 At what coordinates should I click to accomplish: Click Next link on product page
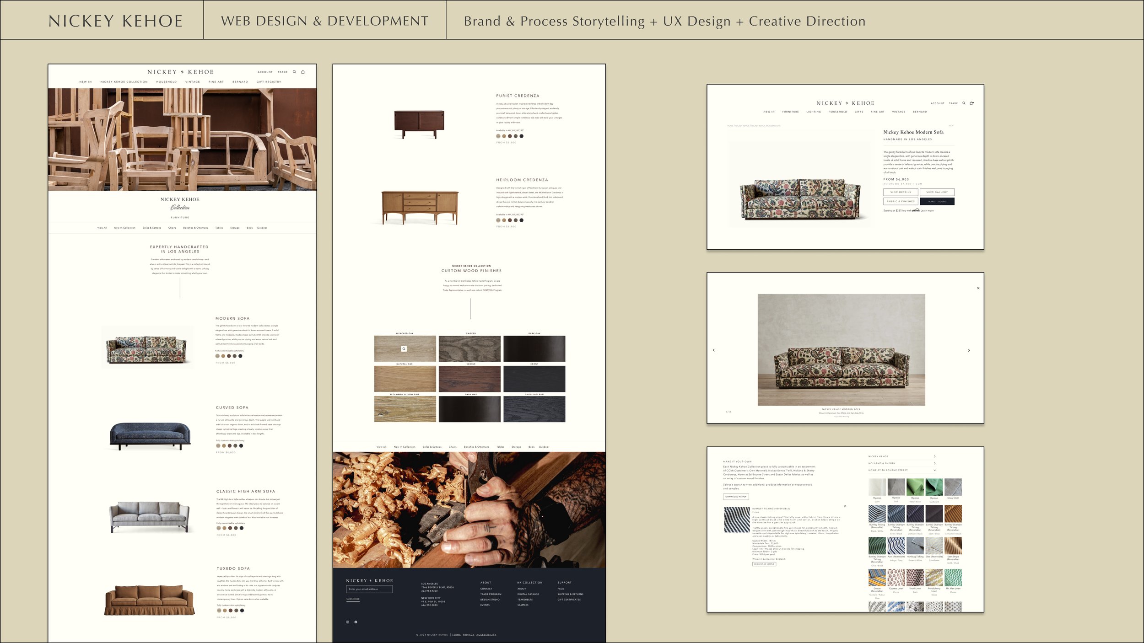click(x=951, y=125)
